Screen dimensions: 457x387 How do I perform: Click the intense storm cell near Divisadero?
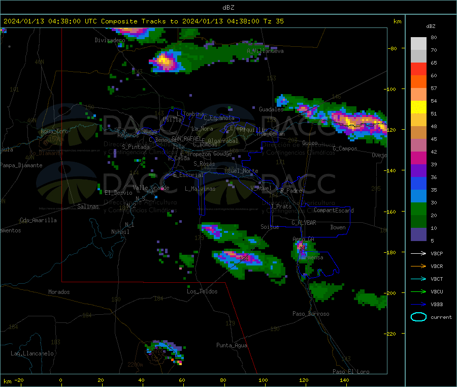click(165, 61)
